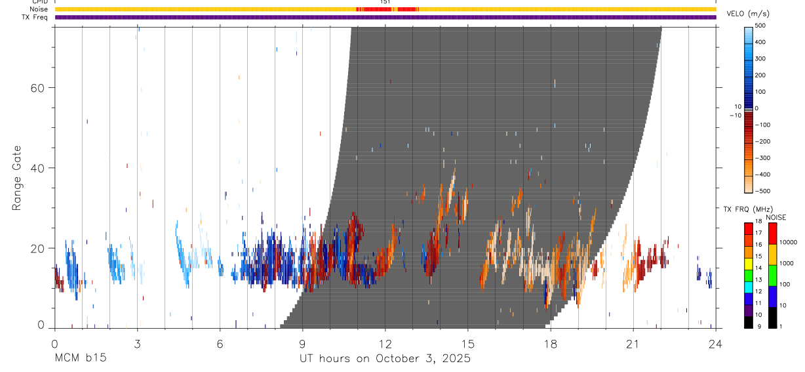Select the blue segment of the NOISE colorbar

[772, 297]
